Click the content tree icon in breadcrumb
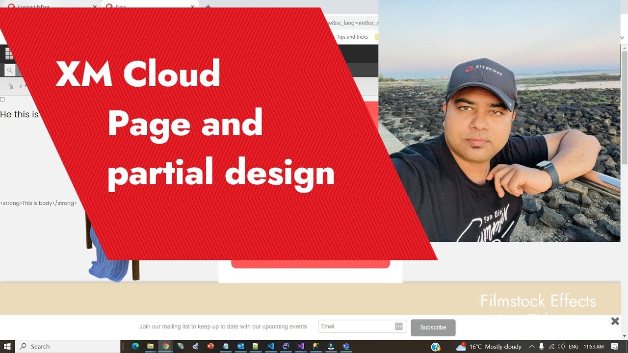Screen dimensions: 628x353 pyautogui.click(x=11, y=86)
